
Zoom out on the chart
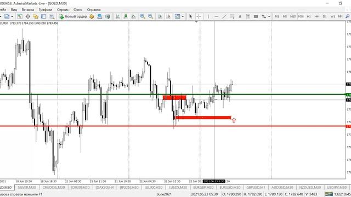(x=150, y=16)
